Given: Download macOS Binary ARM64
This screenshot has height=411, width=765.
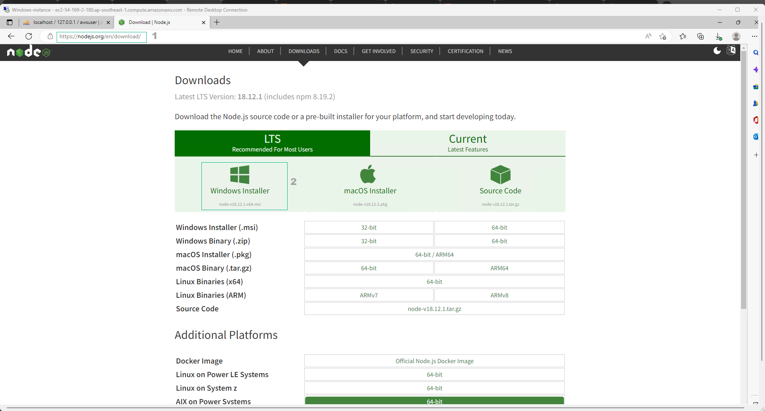Looking at the screenshot, I should tap(499, 268).
